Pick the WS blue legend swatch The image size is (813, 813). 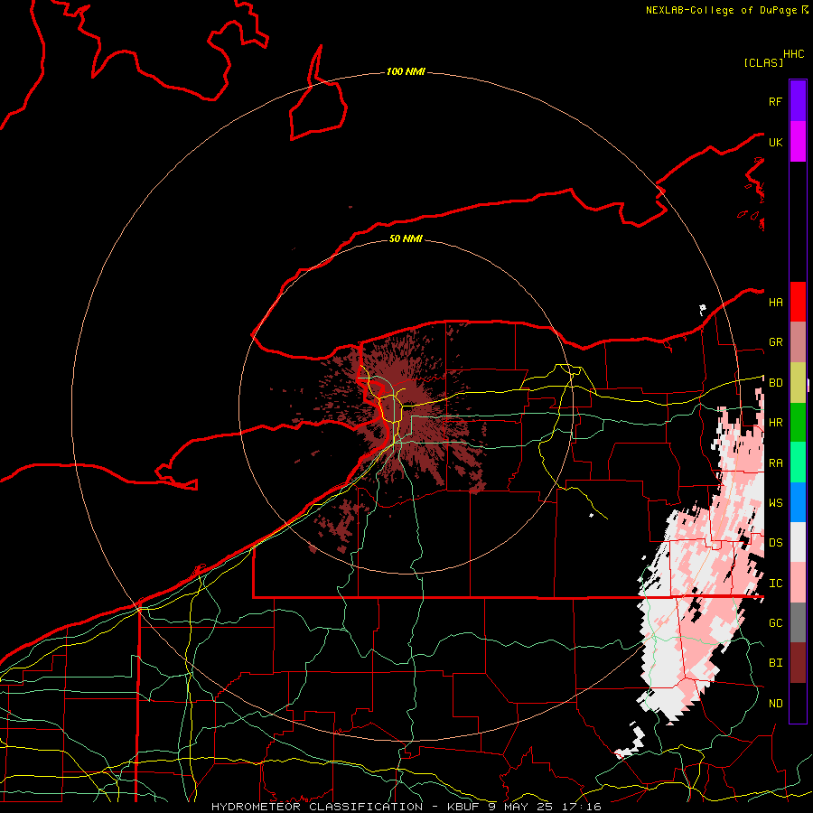[x=798, y=502]
